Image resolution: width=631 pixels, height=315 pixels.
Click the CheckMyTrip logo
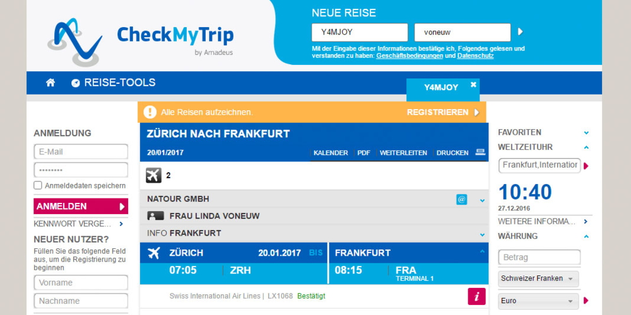pyautogui.click(x=140, y=40)
